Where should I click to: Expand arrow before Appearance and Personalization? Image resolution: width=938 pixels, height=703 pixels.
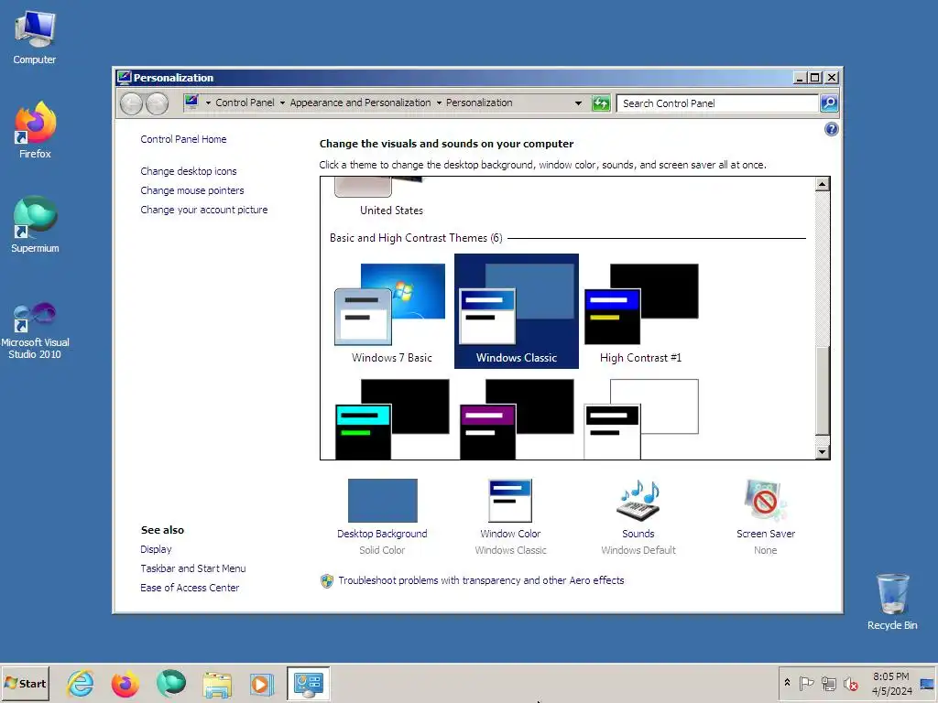pyautogui.click(x=282, y=103)
